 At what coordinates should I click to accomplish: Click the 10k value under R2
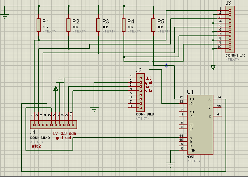pyautogui.click(x=75, y=27)
